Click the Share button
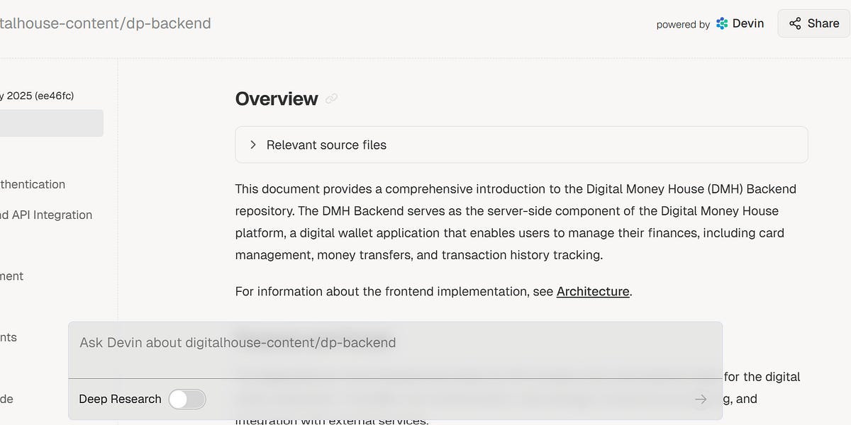The height and width of the screenshot is (425, 851). (x=813, y=23)
